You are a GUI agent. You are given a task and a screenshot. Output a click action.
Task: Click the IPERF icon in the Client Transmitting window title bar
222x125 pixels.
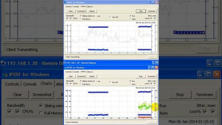pos(65,2)
